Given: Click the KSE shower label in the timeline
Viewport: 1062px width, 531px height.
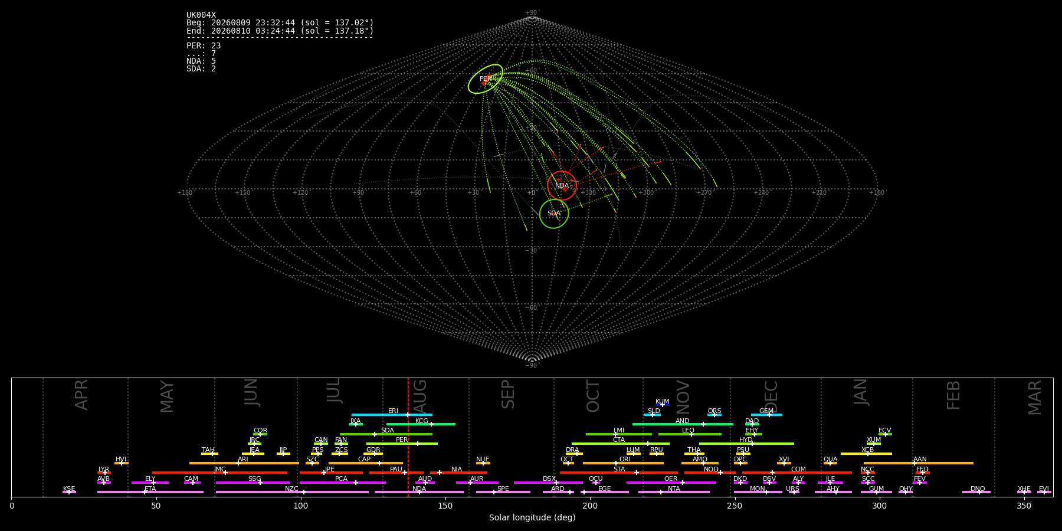Looking at the screenshot, I should [x=69, y=489].
